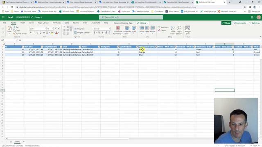Viewport: 262px width, 147px height.
Task: Open the Comments pane button
Action: (239, 23)
